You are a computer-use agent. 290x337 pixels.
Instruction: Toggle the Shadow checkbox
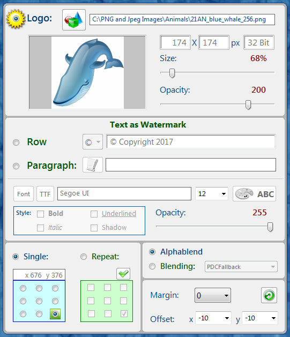click(x=94, y=228)
